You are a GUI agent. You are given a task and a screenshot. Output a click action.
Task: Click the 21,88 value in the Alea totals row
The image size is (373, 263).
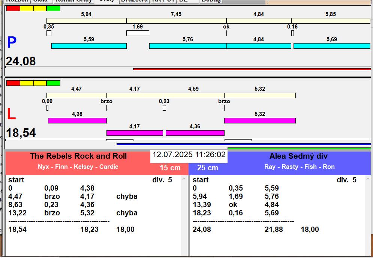point(274,230)
